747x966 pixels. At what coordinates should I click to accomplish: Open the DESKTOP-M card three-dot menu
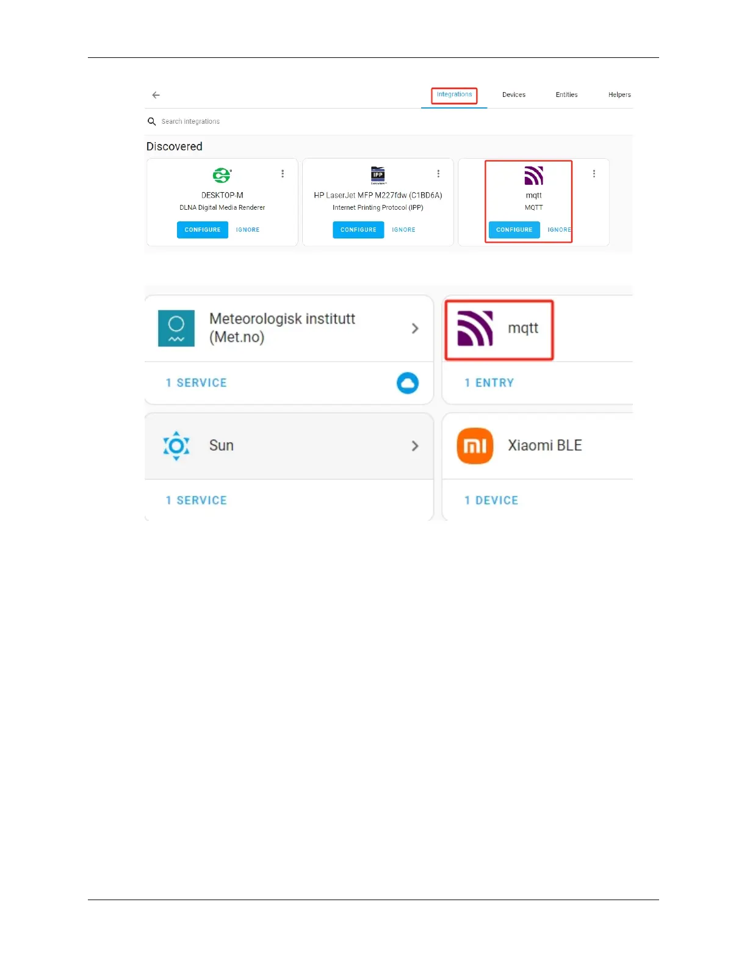tap(283, 174)
